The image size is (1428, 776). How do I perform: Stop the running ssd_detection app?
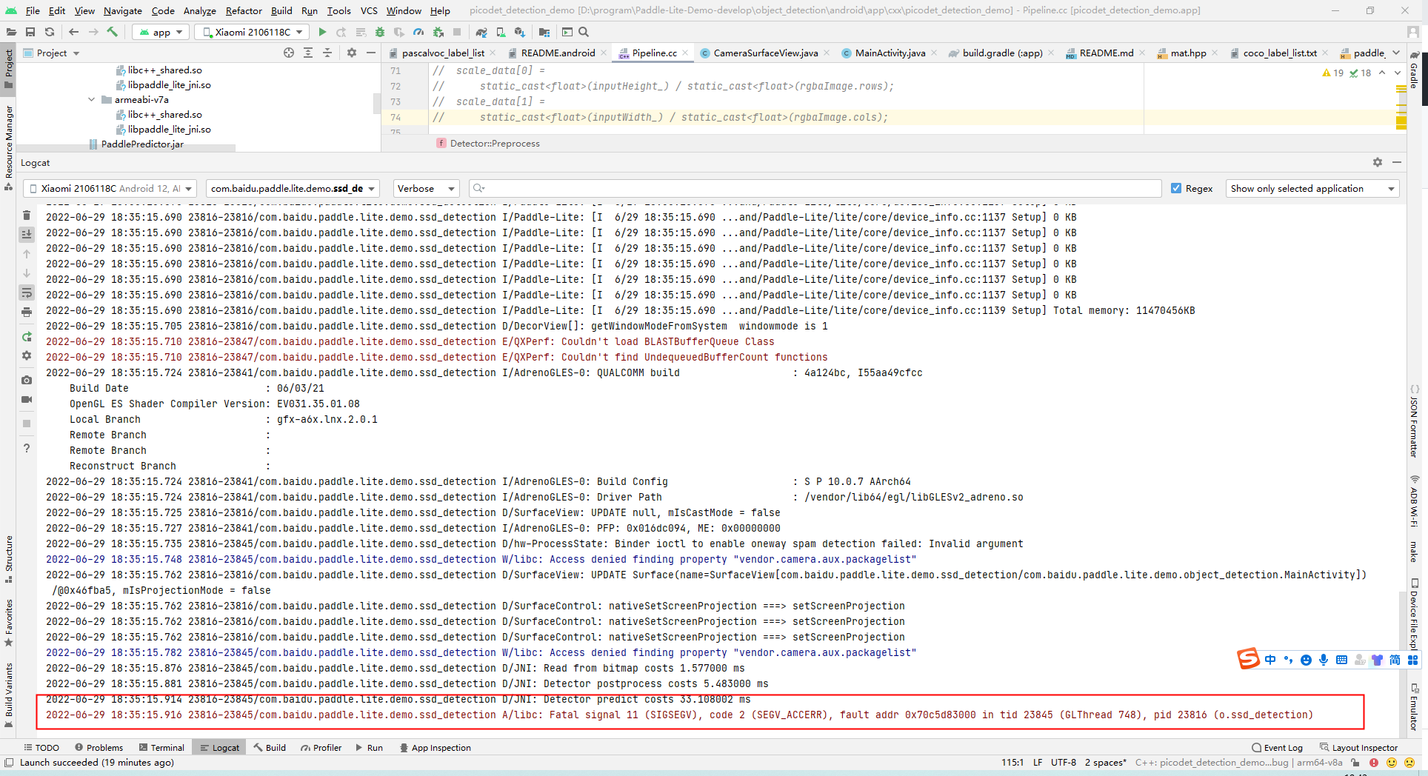458,32
